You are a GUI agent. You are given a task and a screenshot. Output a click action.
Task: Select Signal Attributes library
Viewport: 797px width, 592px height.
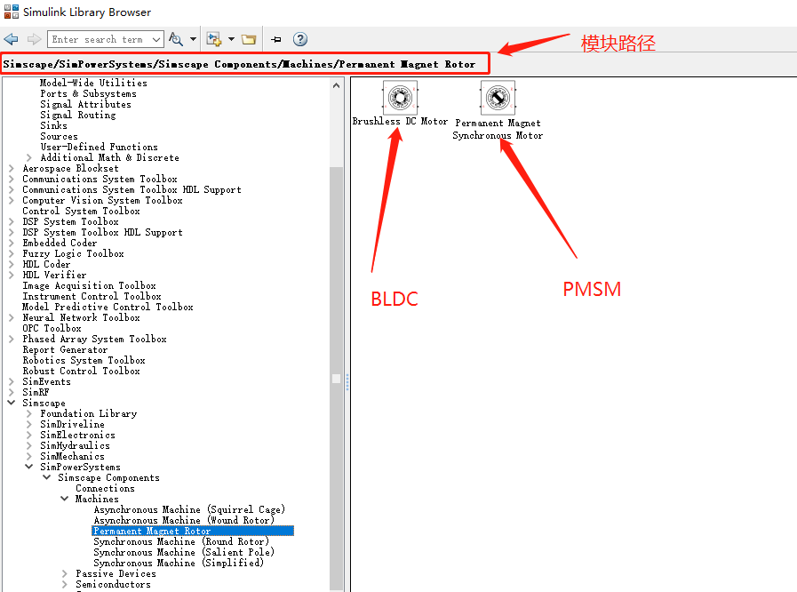click(85, 104)
